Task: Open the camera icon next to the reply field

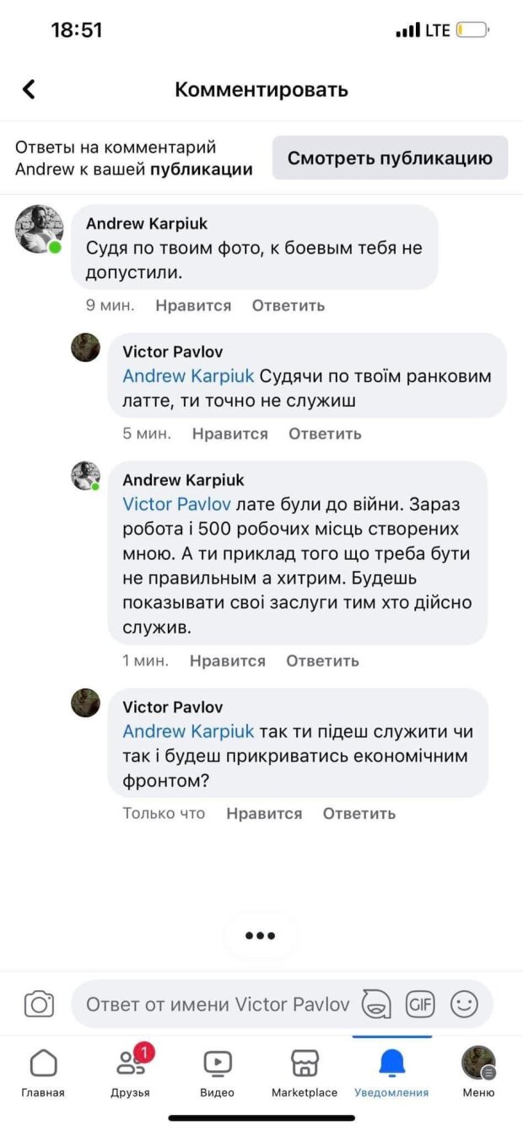Action: [x=40, y=1004]
